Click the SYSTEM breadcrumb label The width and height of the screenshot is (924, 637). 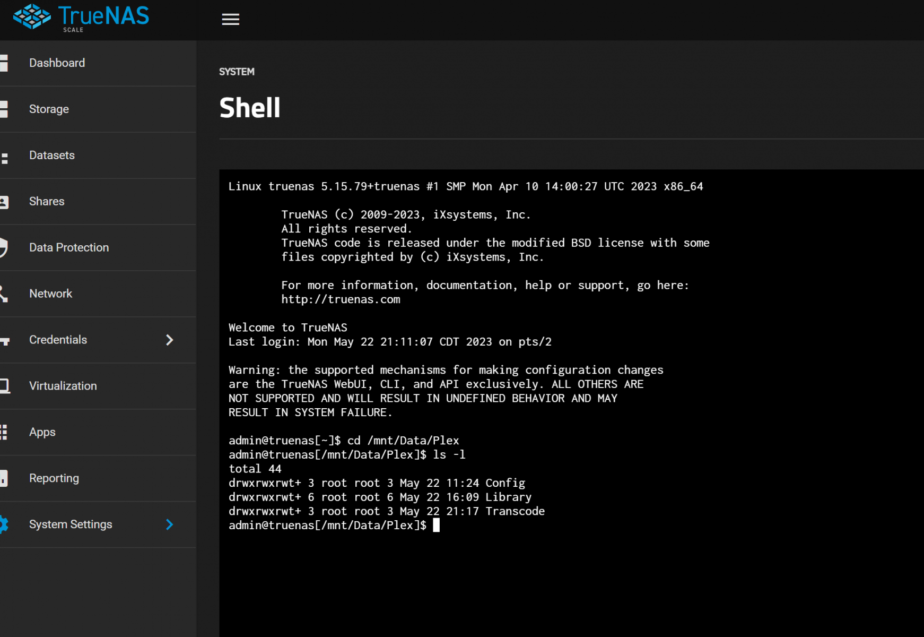[x=237, y=72]
